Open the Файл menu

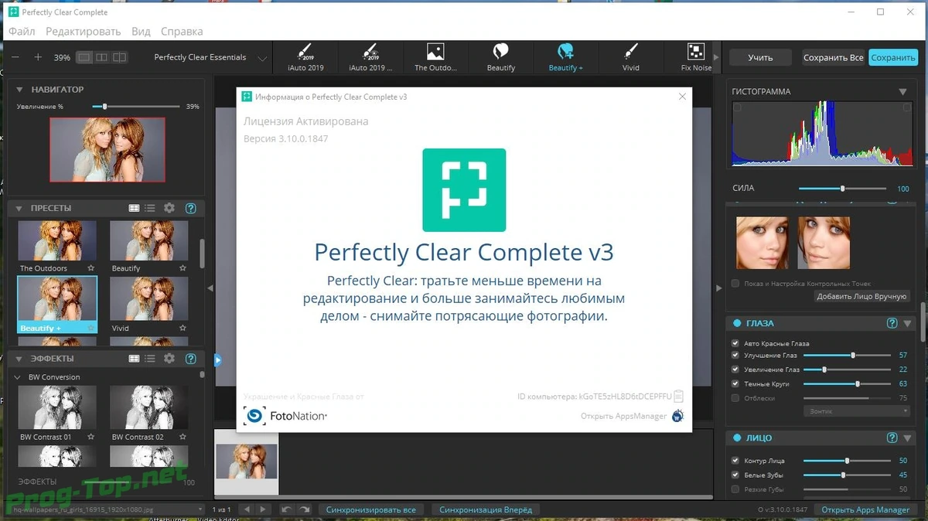point(22,32)
